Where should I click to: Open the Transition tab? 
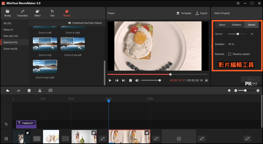(x=22, y=13)
